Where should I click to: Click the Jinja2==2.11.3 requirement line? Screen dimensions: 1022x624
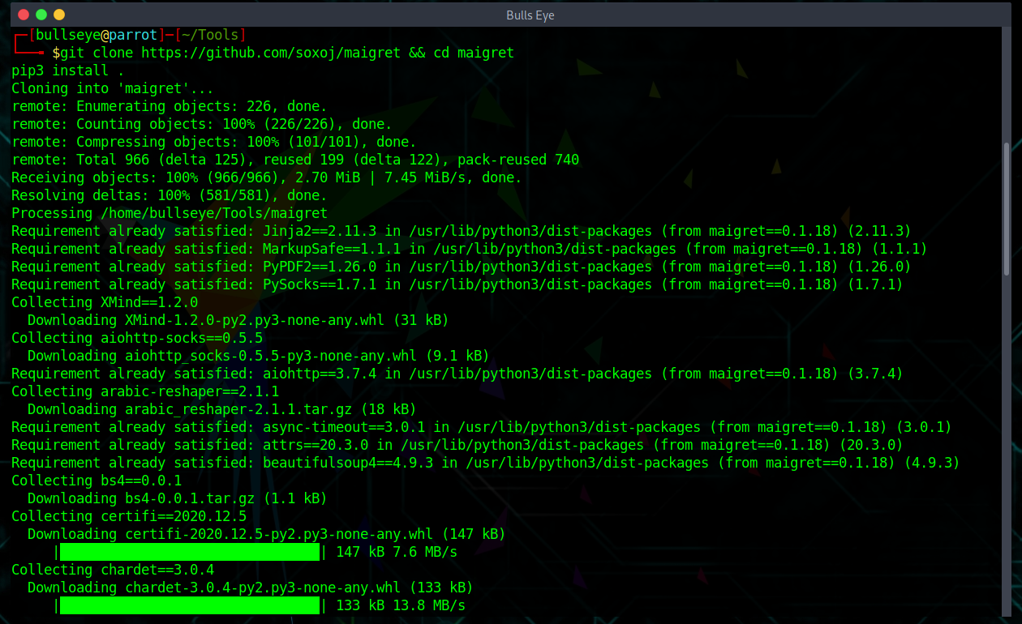point(462,232)
